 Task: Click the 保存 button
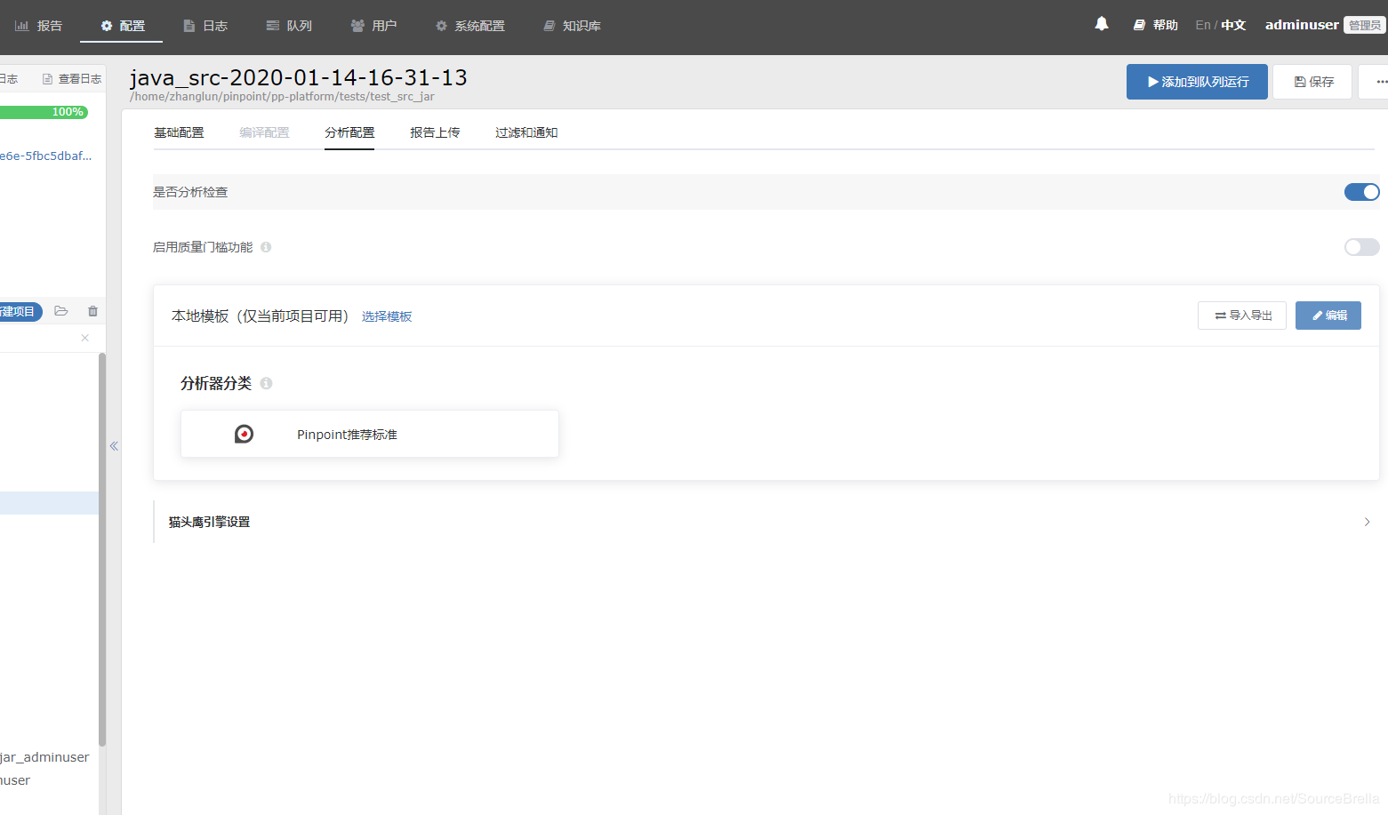[1312, 82]
